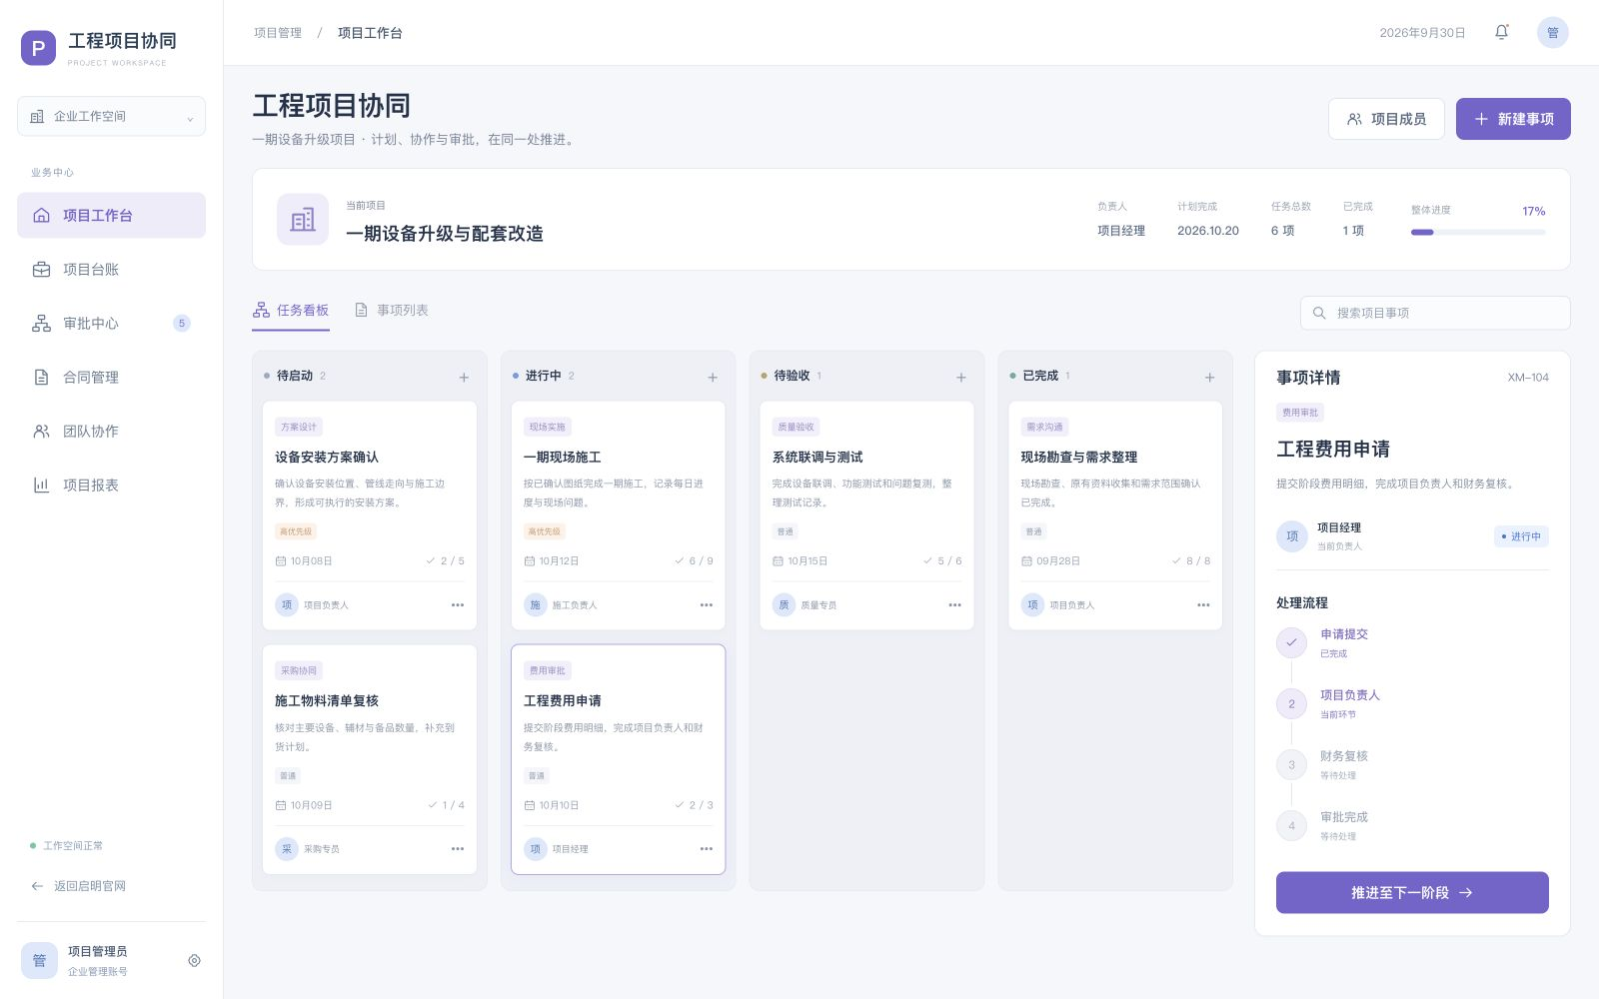Go to 项目工作台 in sidebar
The width and height of the screenshot is (1599, 999).
point(111,215)
